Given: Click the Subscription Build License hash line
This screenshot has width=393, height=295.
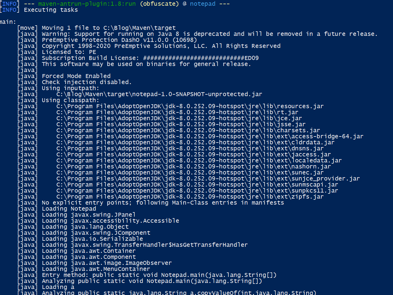Looking at the screenshot, I should tap(150, 58).
